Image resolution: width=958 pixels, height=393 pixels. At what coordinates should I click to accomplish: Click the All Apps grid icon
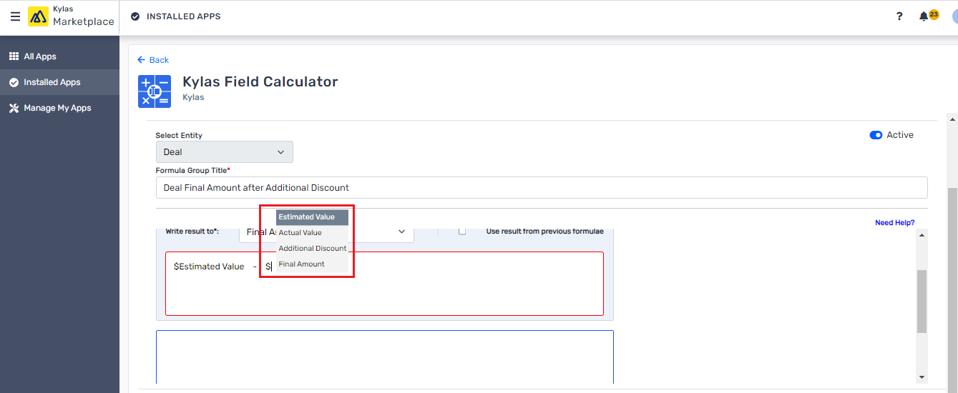tap(14, 56)
